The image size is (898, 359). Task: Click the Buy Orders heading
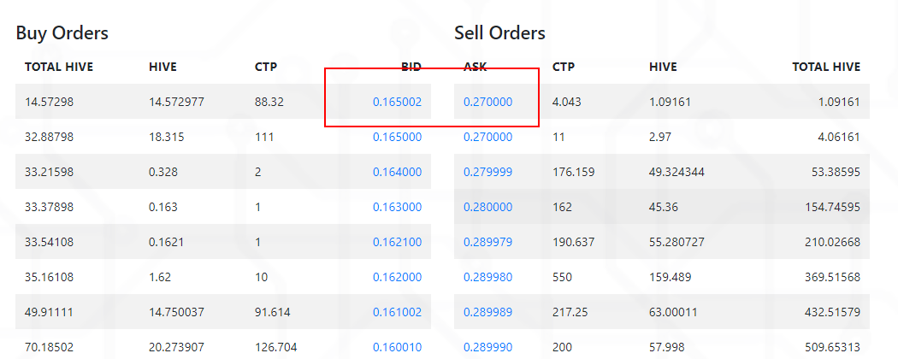62,32
